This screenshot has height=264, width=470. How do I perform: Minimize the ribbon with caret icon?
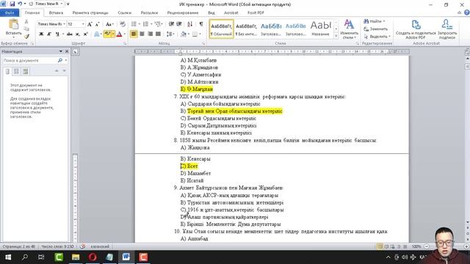click(x=459, y=12)
